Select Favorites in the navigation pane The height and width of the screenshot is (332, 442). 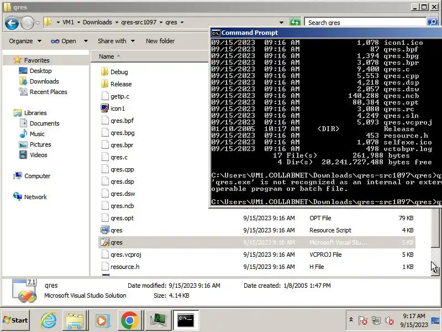(36, 60)
